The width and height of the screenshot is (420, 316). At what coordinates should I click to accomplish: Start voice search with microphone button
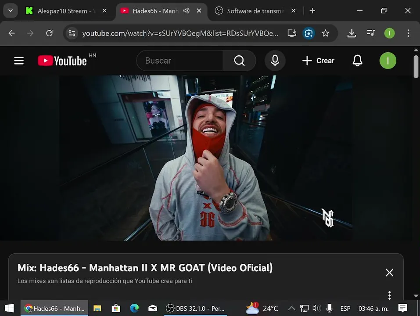(x=275, y=61)
